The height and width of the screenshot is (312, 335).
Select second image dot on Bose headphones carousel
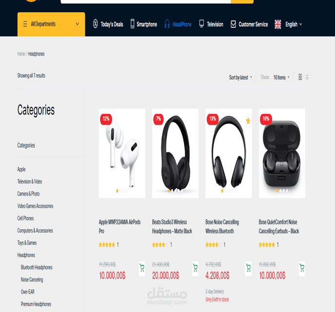[x=225, y=191]
